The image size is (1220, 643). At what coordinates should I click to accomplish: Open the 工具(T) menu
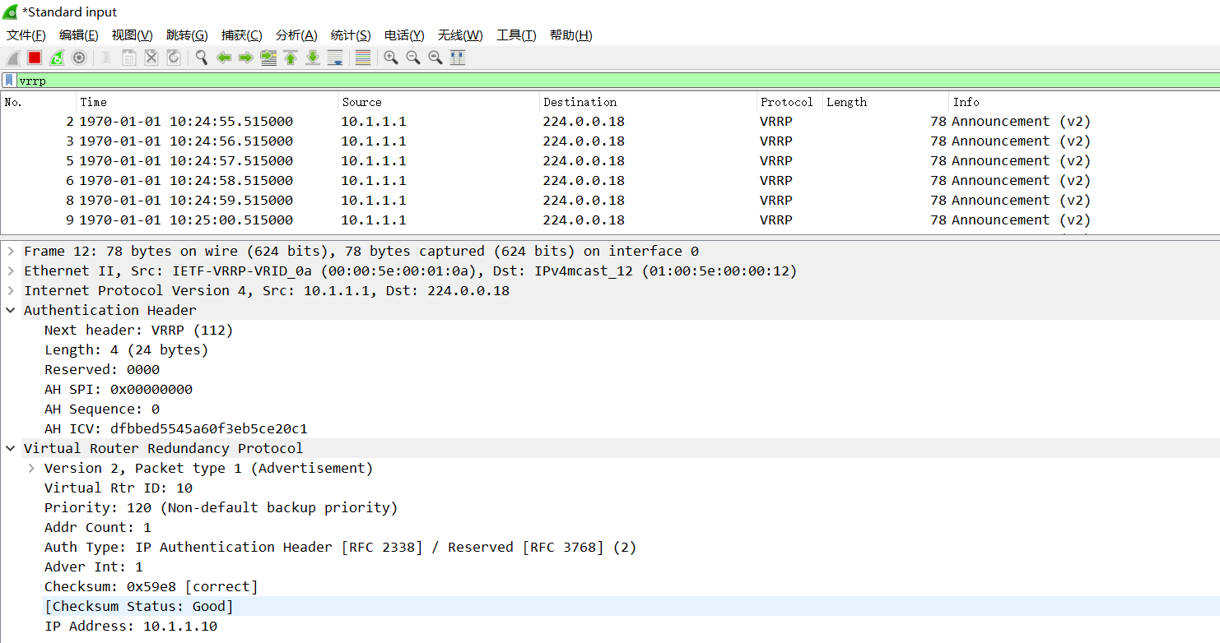pos(516,35)
